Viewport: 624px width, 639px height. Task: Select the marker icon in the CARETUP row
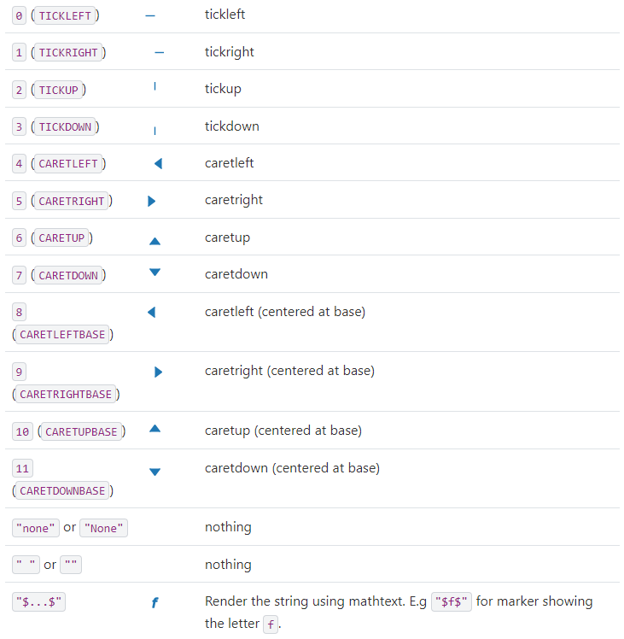155,241
